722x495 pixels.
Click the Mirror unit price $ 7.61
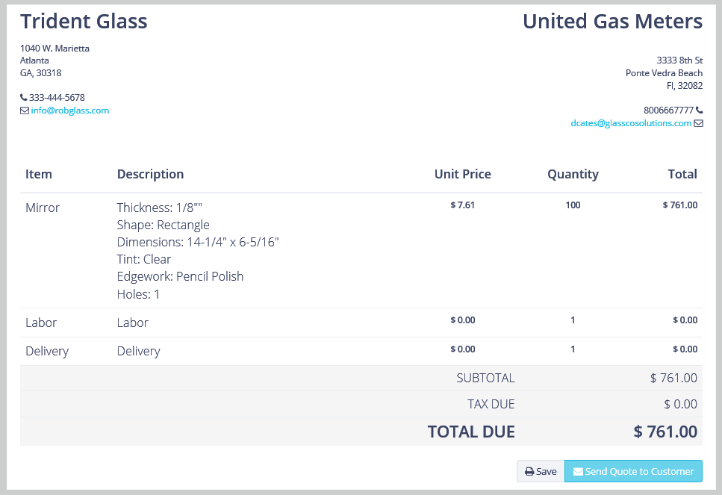(x=462, y=205)
